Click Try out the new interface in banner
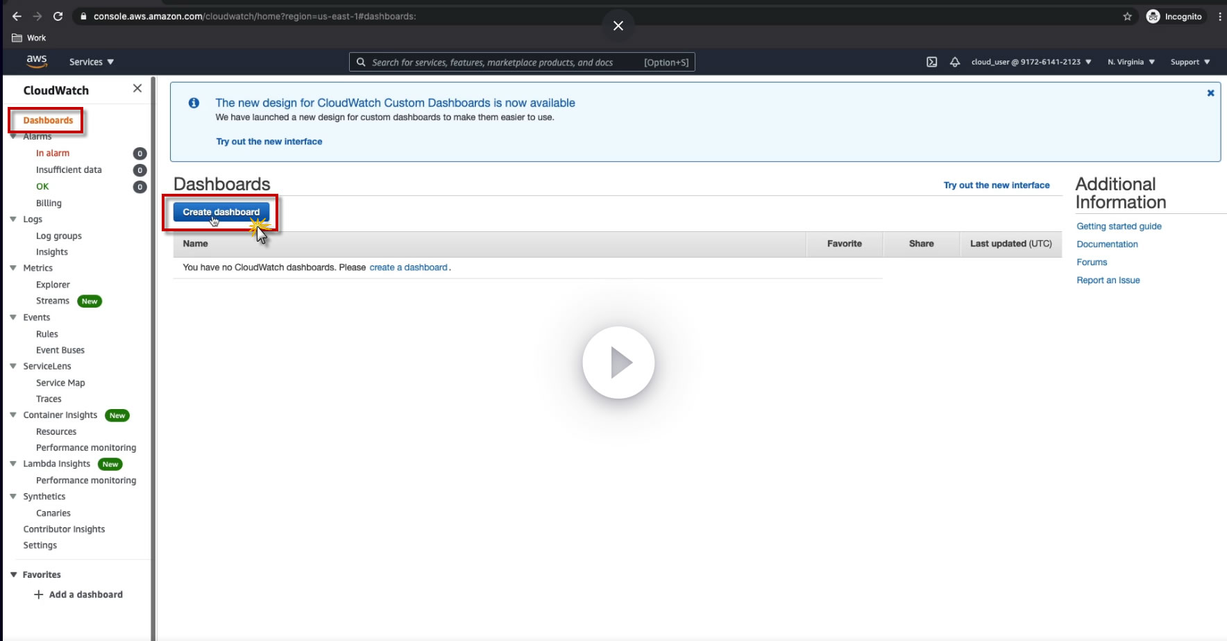 point(269,142)
